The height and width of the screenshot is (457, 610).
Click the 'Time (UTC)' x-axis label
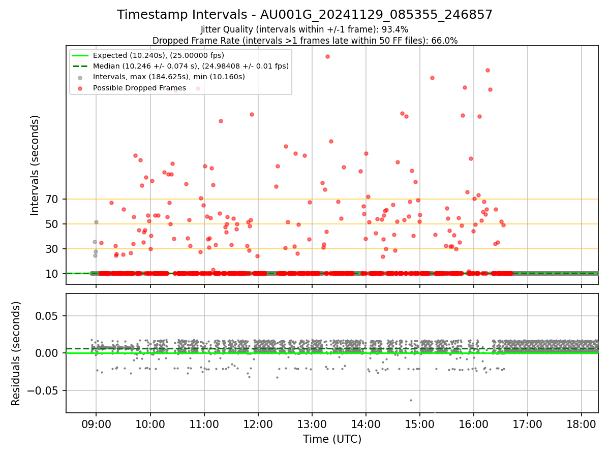[332, 439]
